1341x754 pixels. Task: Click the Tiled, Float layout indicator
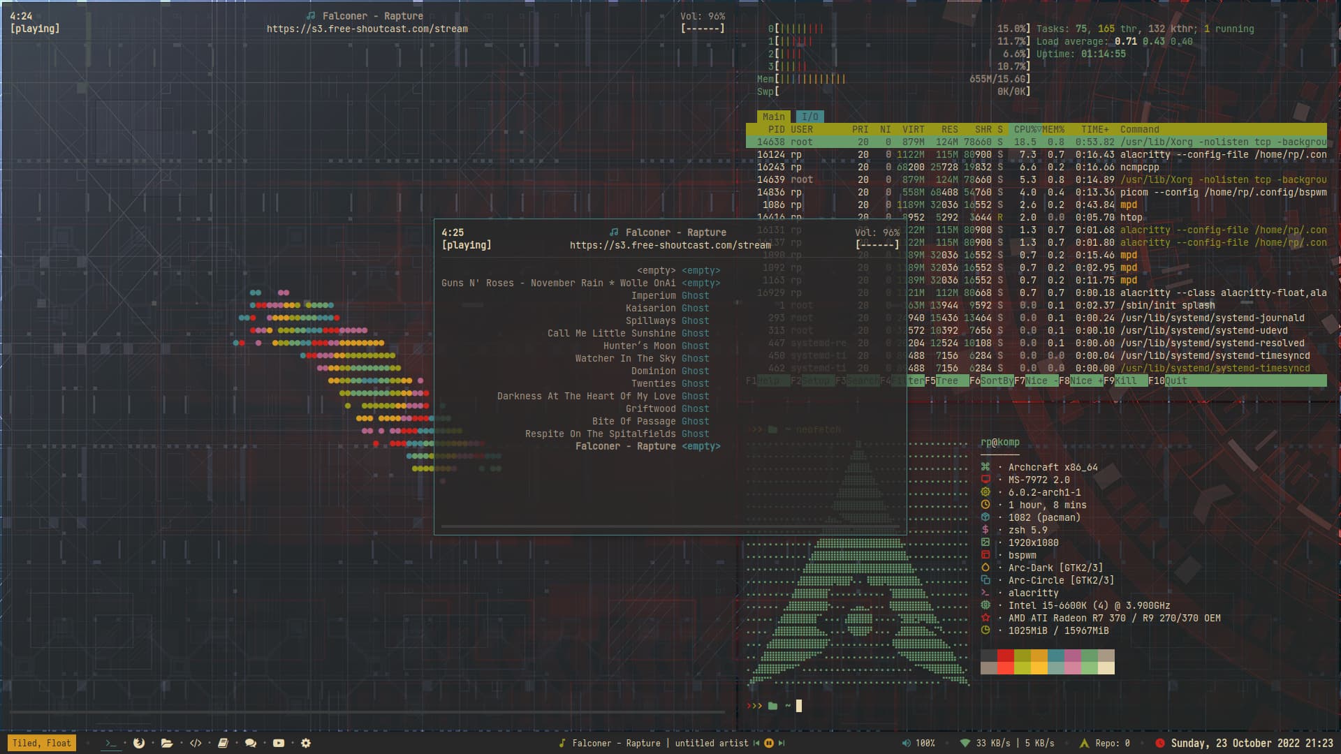pyautogui.click(x=42, y=743)
